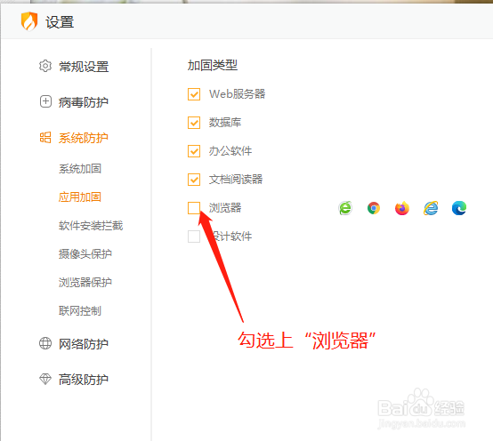
Task: Open 联网控制 subsection
Action: [80, 311]
